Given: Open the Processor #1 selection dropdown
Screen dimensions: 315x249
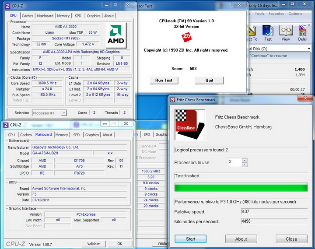Looking at the screenshot, I should (x=64, y=113).
